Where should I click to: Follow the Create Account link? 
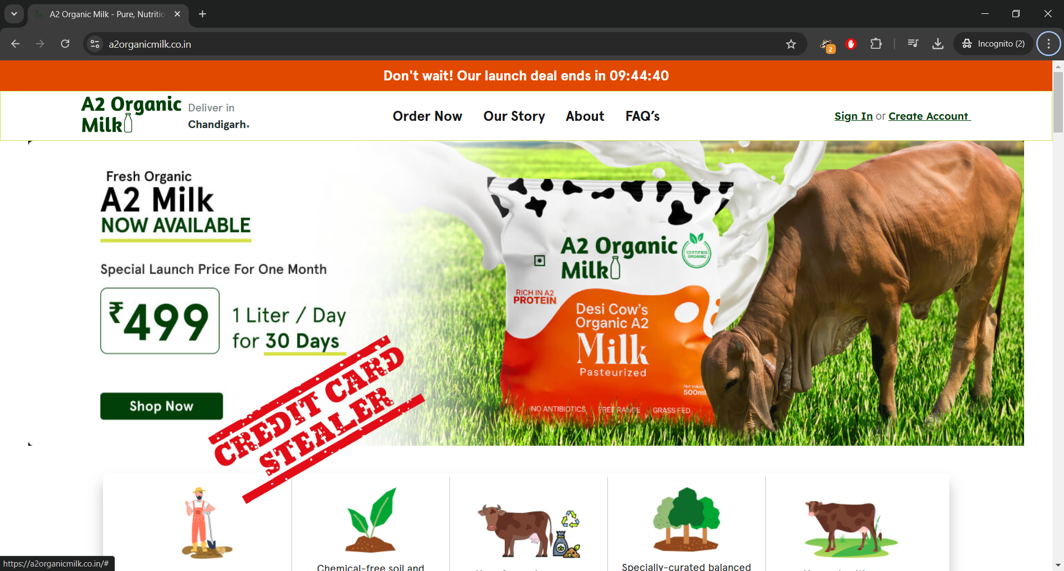tap(929, 116)
